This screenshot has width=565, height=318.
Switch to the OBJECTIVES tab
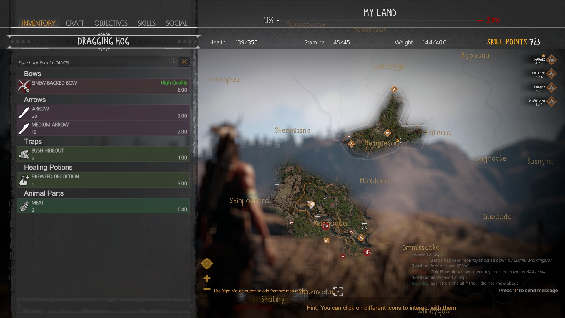[x=111, y=23]
